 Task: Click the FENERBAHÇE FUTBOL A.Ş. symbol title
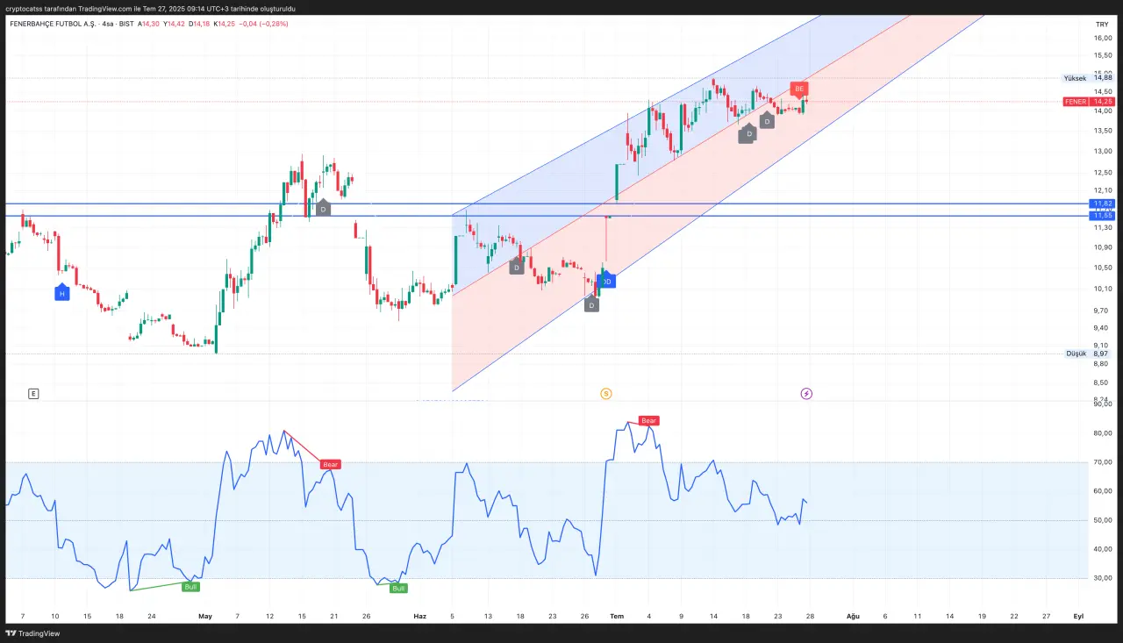(x=53, y=24)
